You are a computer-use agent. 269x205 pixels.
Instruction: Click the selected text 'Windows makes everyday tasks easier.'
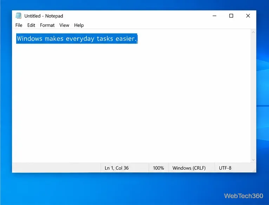tap(77, 39)
